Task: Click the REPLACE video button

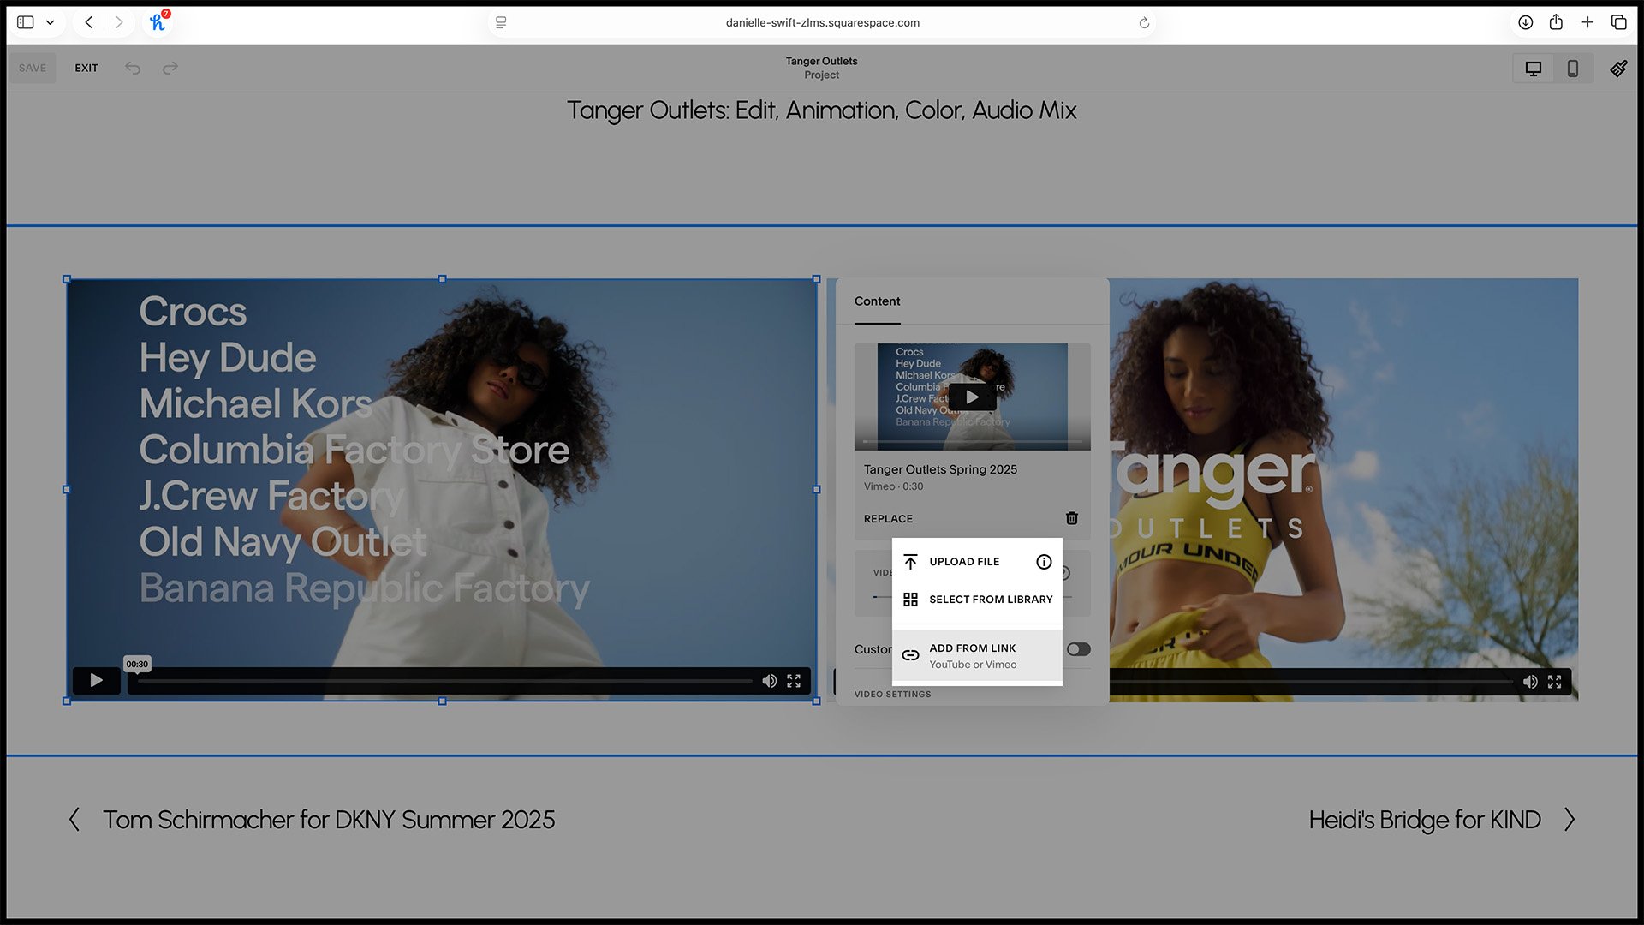Action: (888, 519)
